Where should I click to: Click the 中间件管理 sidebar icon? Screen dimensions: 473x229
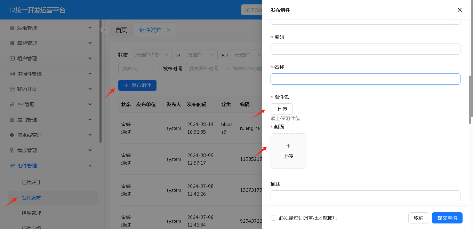click(12, 74)
